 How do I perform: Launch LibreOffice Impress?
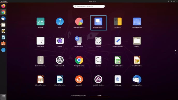pyautogui.click(x=41, y=79)
